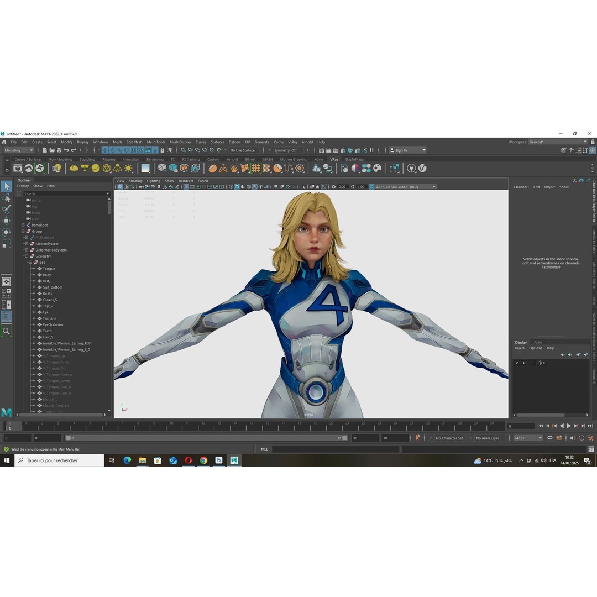Click the Outliner horizontal scrollbar
Image resolution: width=597 pixels, height=597 pixels.
click(62, 415)
